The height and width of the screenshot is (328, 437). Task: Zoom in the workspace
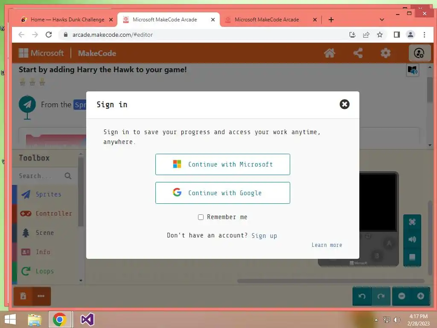coord(420,296)
